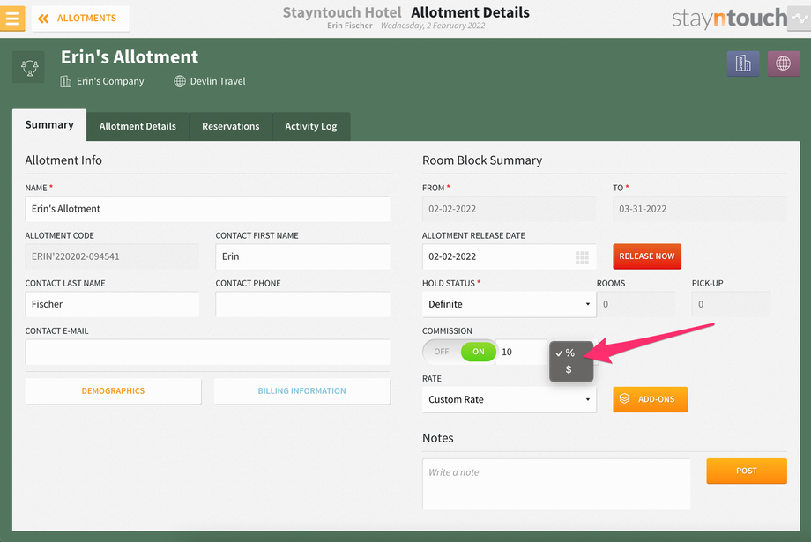Screen dimensions: 811x542
Task: Switch to the Allotment Details tab
Action: point(138,126)
